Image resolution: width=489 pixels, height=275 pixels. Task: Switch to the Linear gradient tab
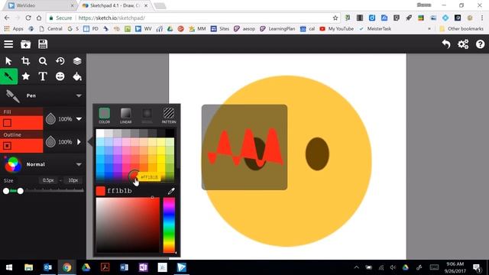125,115
